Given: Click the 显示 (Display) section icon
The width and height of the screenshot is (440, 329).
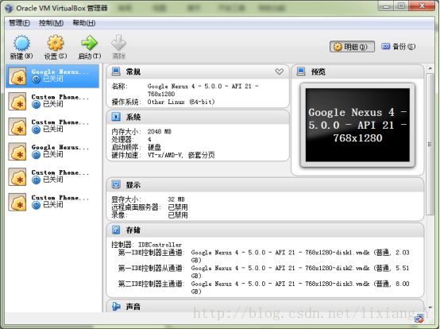Looking at the screenshot, I should pyautogui.click(x=116, y=184).
